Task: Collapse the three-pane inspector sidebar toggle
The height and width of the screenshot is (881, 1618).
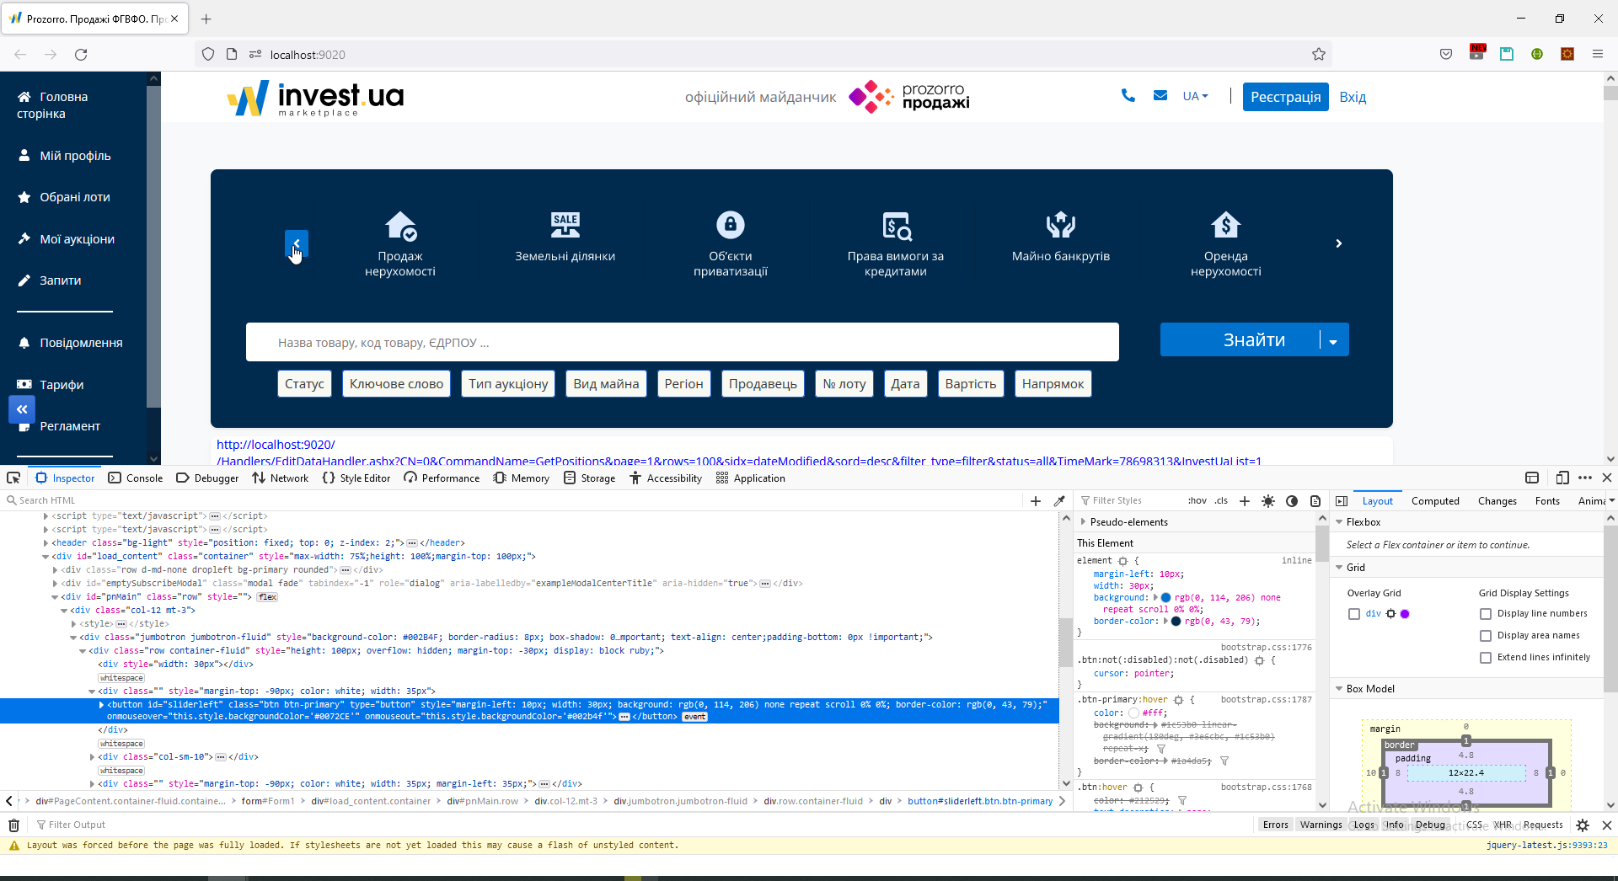Action: (1342, 500)
